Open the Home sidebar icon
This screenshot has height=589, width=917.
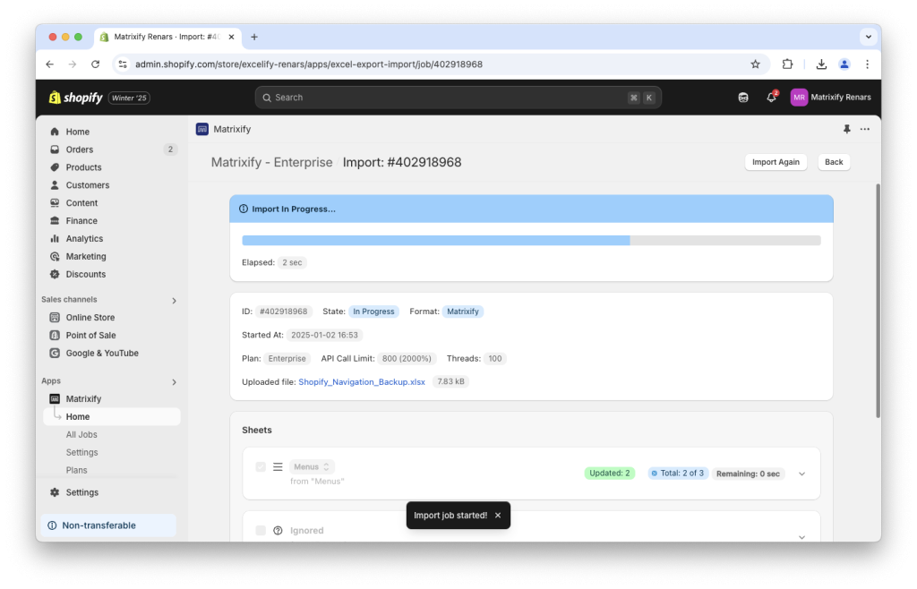[x=56, y=132]
